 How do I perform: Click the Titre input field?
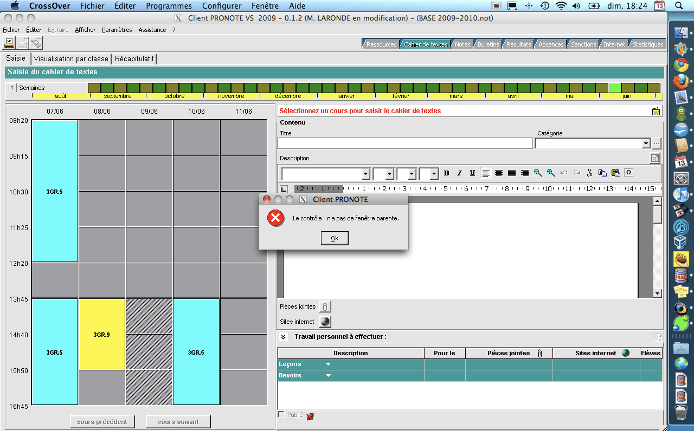pos(405,143)
